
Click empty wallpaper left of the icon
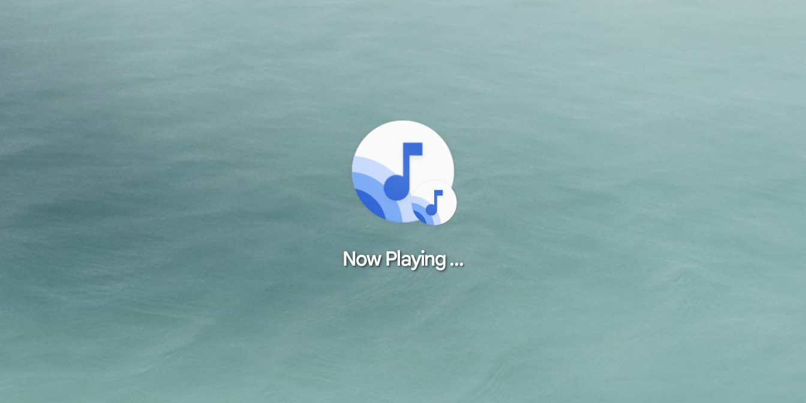point(180,180)
